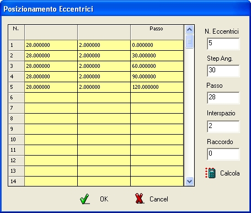Viewport: 251px width, 213px height.
Task: Select row 4 cell with 90.000000
Action: pos(157,77)
